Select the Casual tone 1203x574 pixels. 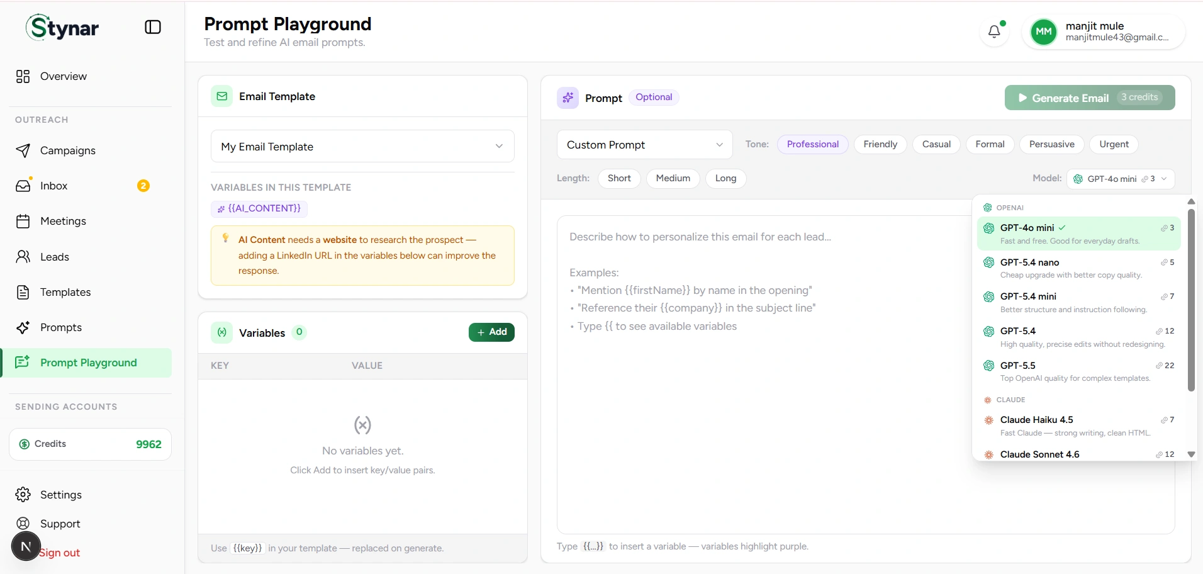coord(936,144)
